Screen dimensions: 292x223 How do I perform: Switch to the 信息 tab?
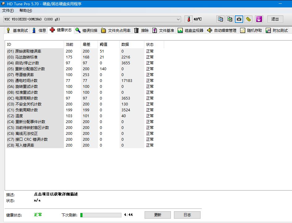[39, 30]
